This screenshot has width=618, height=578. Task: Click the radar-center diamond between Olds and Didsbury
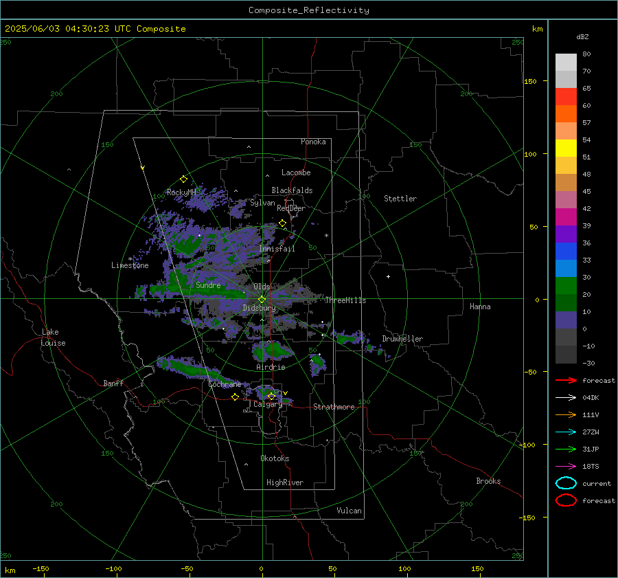(x=262, y=299)
